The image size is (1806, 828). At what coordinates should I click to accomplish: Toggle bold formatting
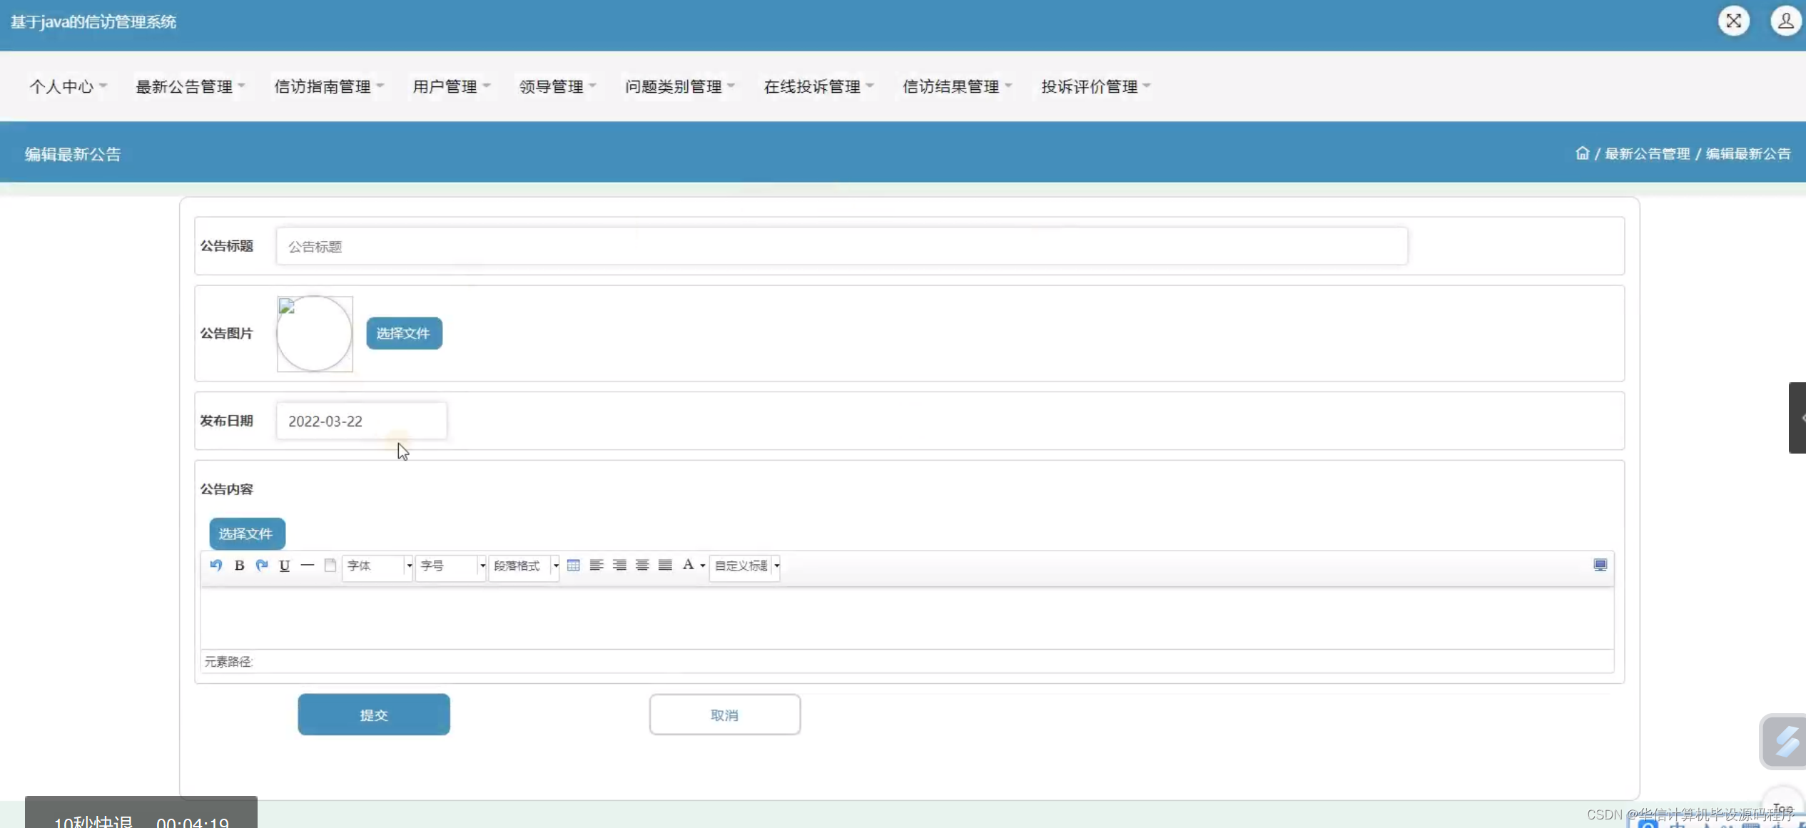tap(239, 566)
